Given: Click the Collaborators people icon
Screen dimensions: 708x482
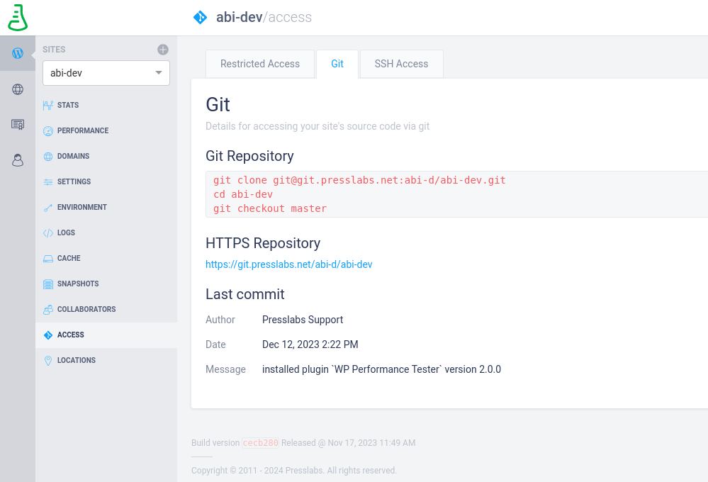Looking at the screenshot, I should click(x=48, y=310).
